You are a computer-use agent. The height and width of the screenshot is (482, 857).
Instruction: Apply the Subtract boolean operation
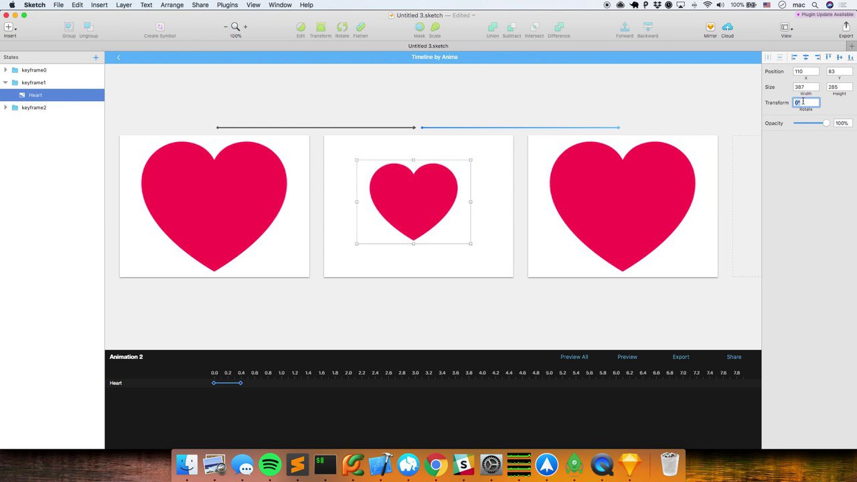tap(512, 27)
